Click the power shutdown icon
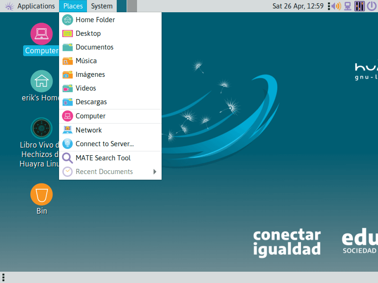This screenshot has width=378, height=283. click(371, 6)
